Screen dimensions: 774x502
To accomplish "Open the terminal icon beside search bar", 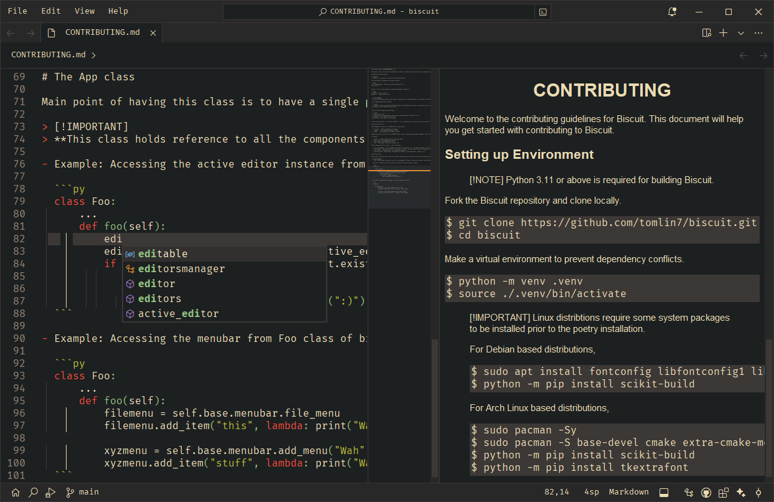I will pos(543,12).
